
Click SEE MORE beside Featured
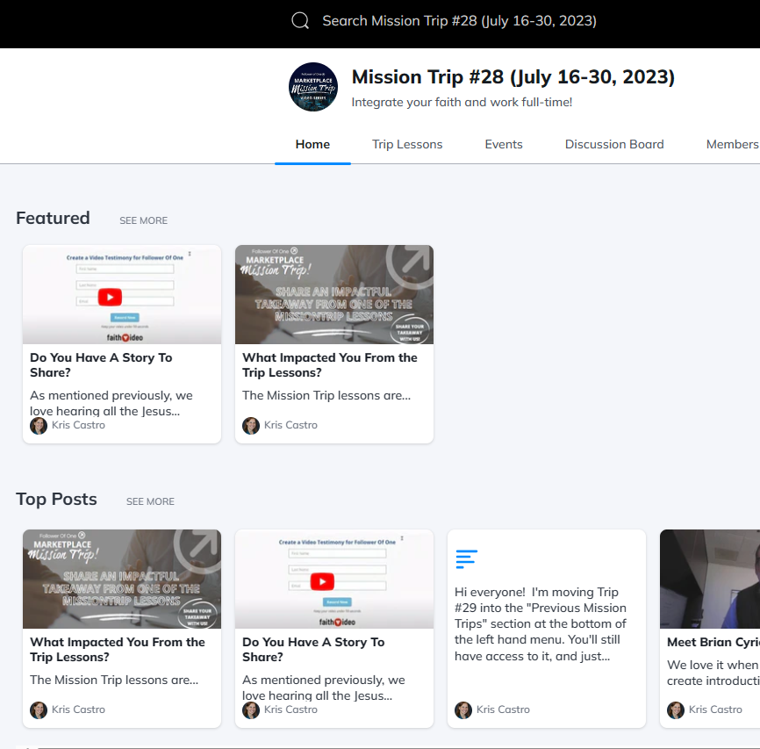(143, 220)
